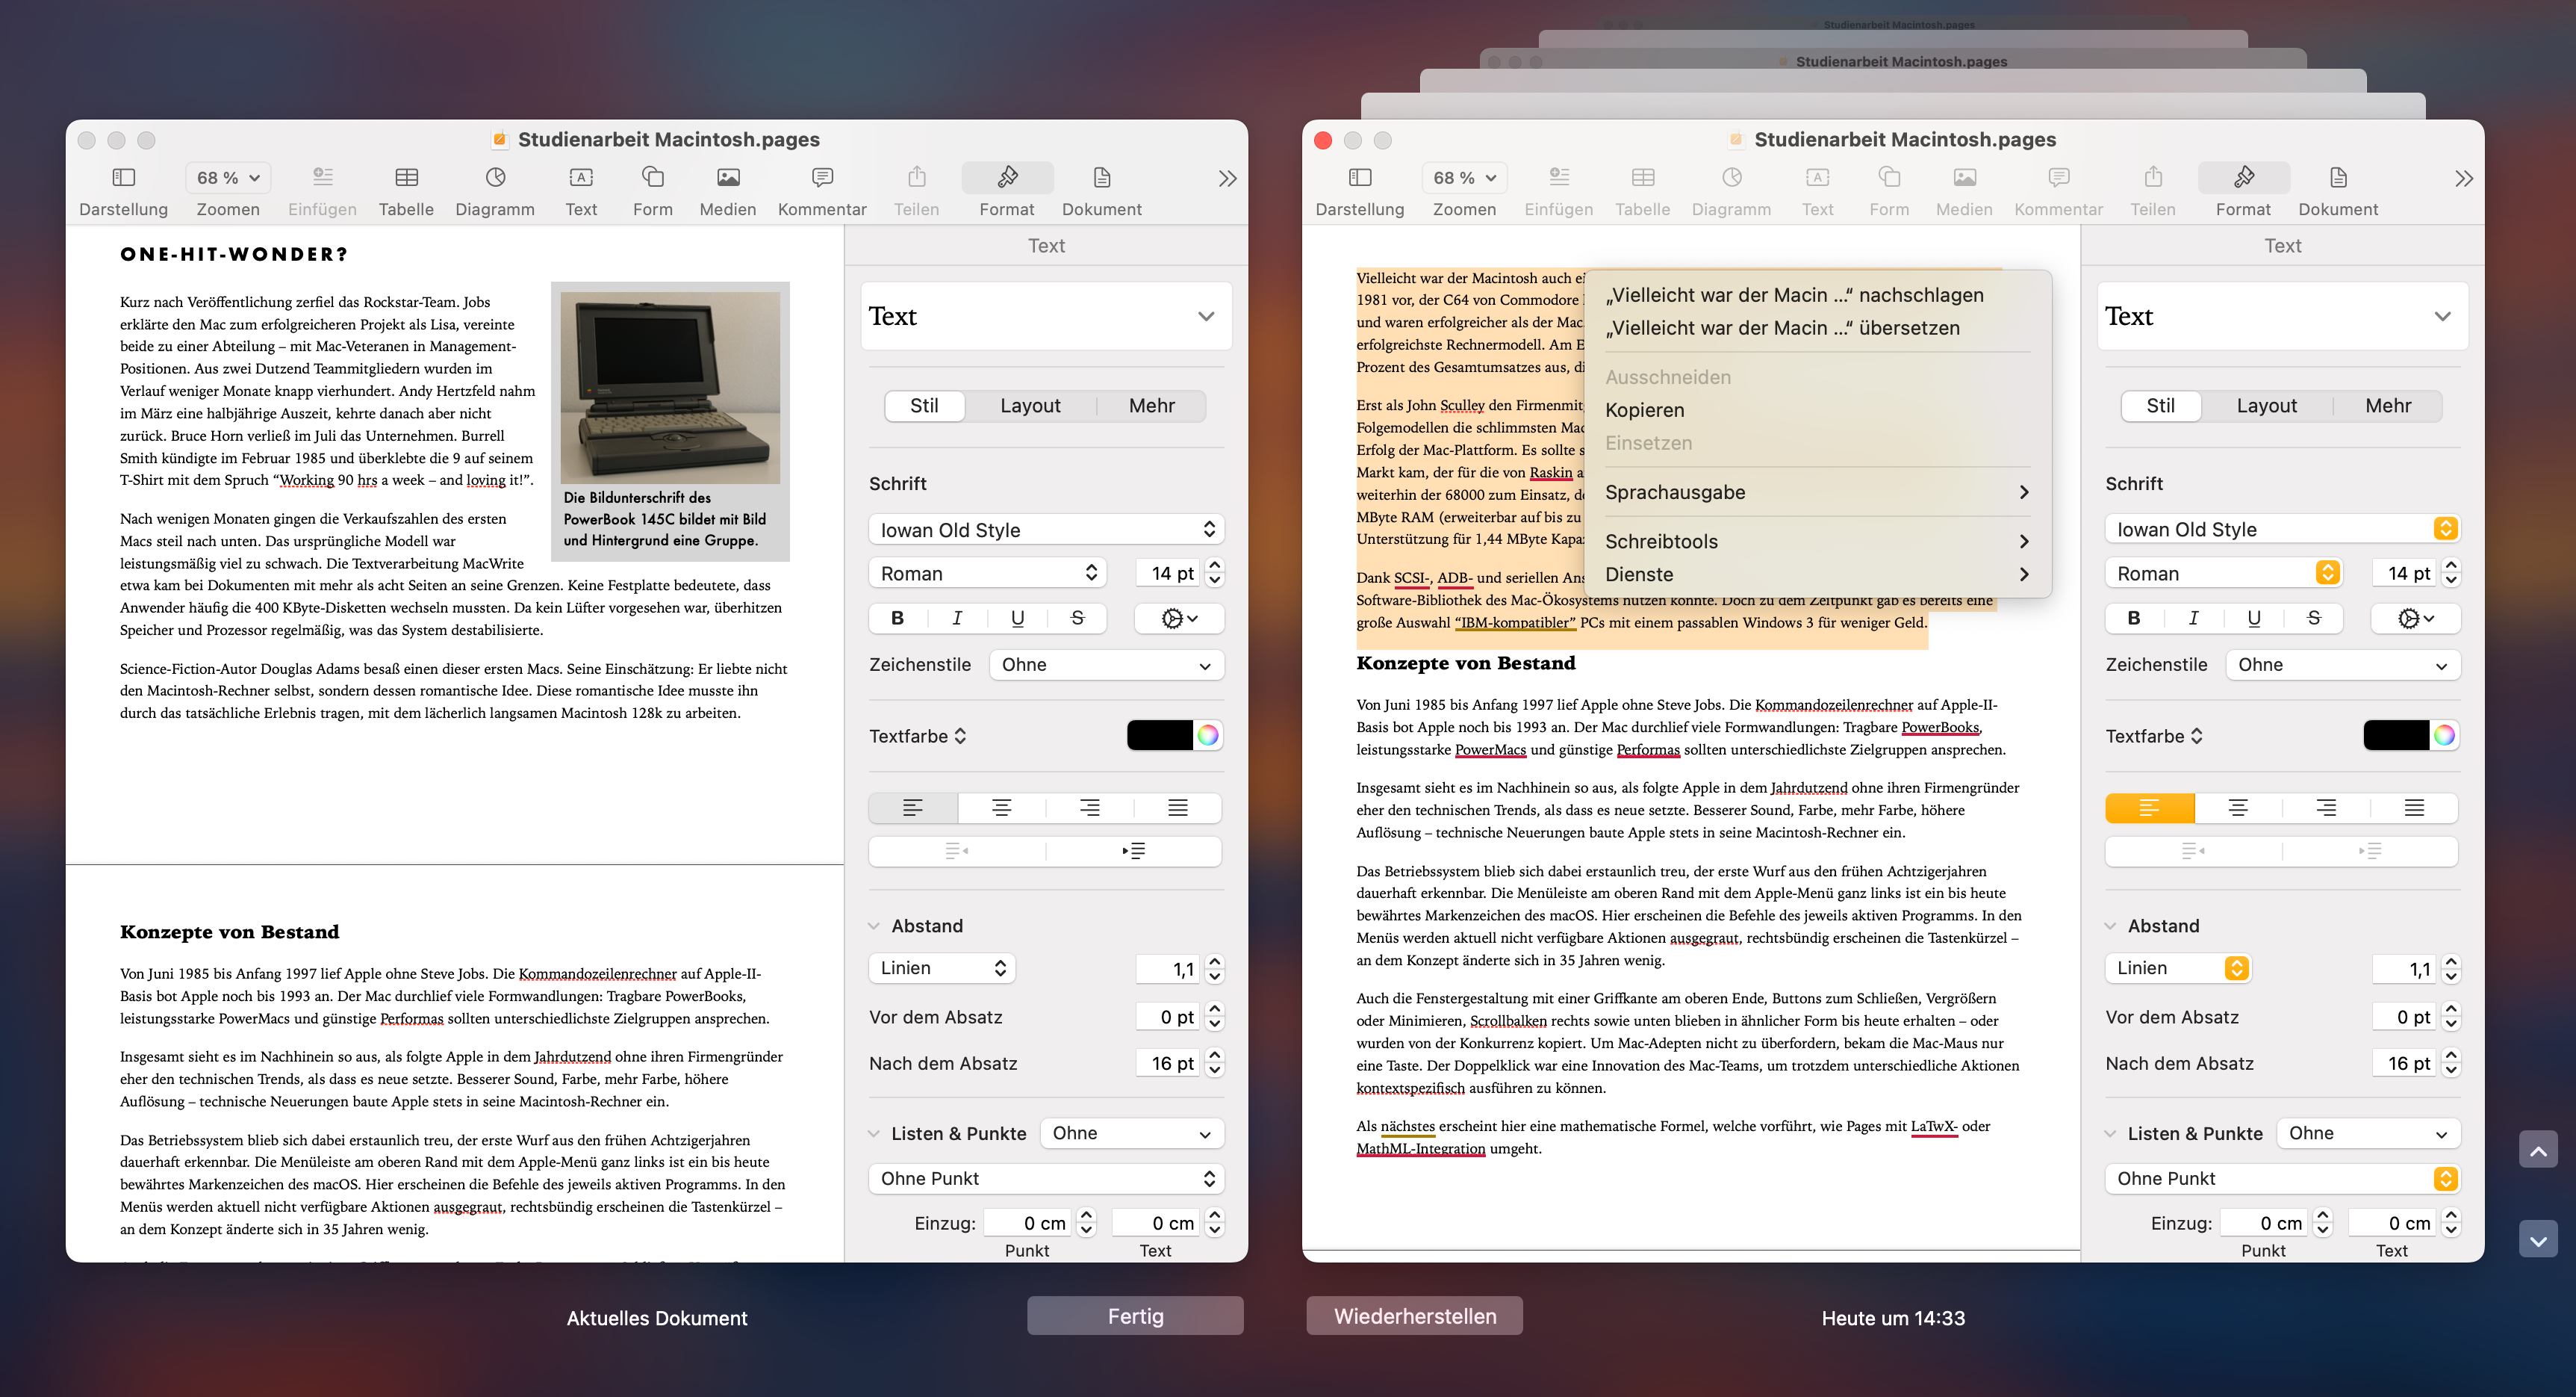Insert Text box in left window toolbar
This screenshot has height=1397, width=2576.
coord(581,190)
